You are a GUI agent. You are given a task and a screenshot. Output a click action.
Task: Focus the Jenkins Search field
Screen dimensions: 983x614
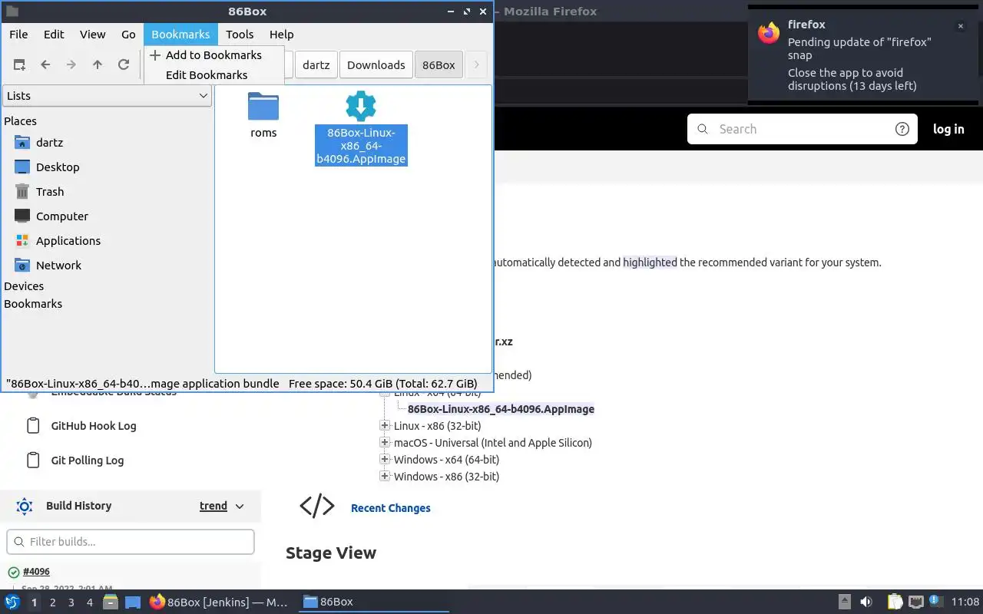tap(803, 129)
